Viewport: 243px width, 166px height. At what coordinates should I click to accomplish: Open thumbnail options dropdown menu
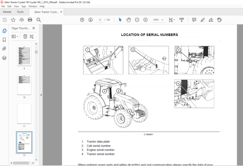(x=15, y=36)
